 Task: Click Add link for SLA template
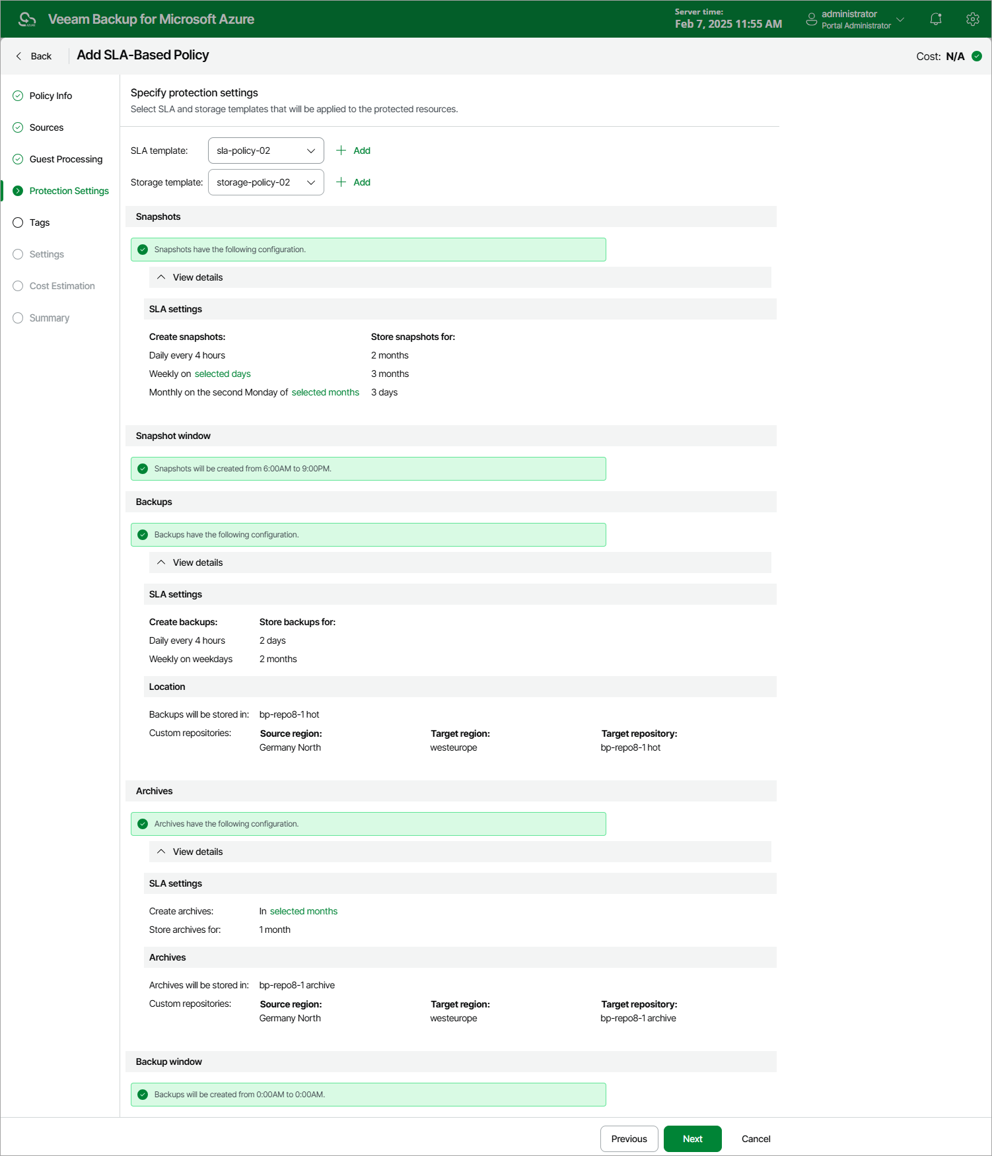362,151
